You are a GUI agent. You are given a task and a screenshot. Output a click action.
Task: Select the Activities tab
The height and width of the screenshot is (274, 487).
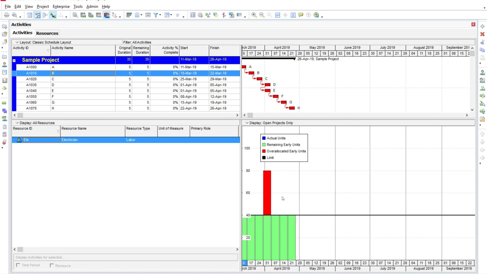tap(22, 33)
